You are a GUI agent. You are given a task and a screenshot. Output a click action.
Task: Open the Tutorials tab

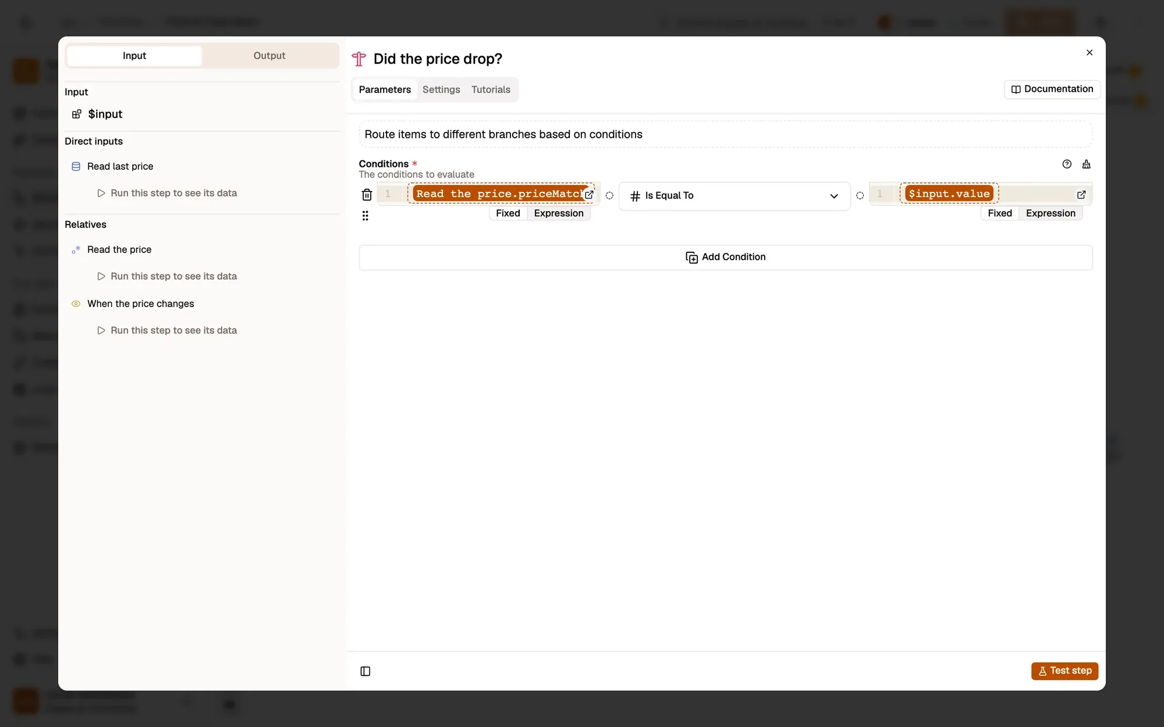tap(491, 90)
